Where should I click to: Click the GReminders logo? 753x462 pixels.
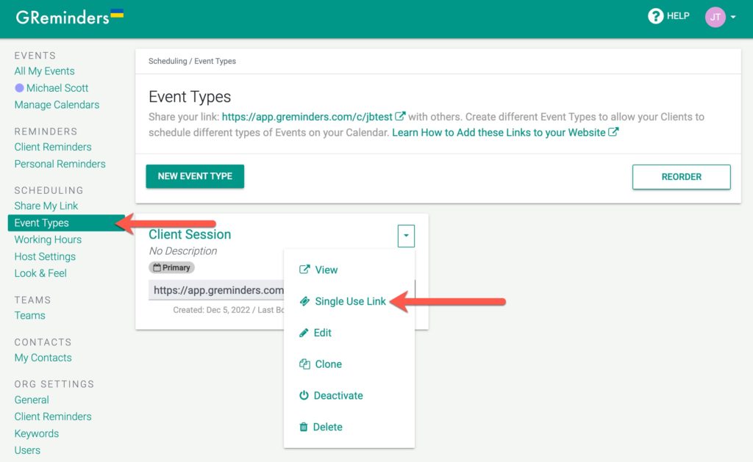tap(70, 18)
